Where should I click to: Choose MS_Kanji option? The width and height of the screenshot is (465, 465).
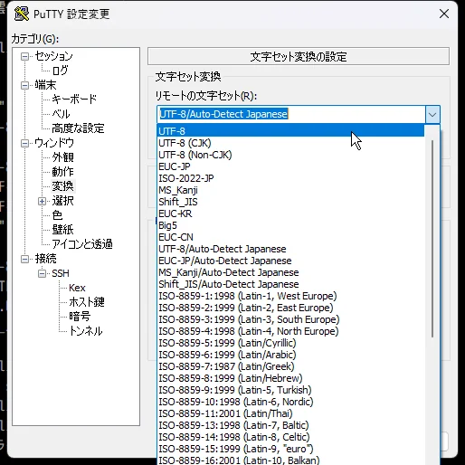[290, 190]
